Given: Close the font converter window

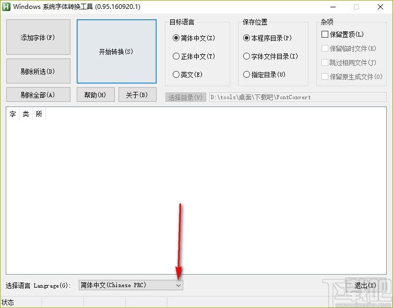Looking at the screenshot, I should coord(380,7).
